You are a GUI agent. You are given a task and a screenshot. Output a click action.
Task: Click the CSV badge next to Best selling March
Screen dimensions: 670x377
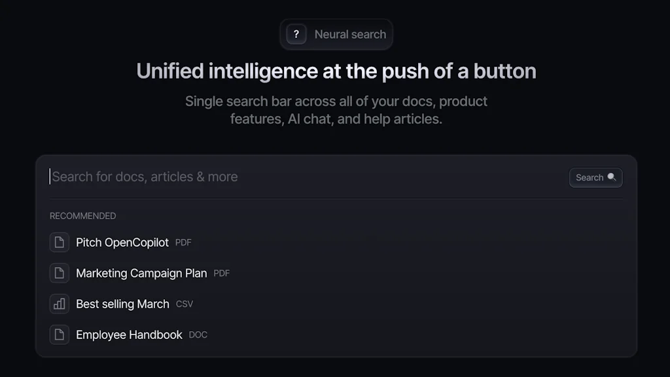[x=184, y=304]
